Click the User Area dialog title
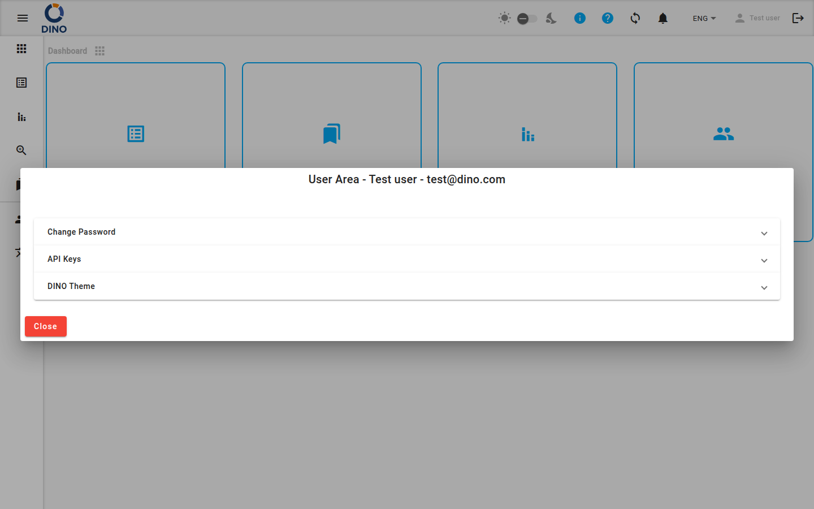814x509 pixels. tap(407, 179)
